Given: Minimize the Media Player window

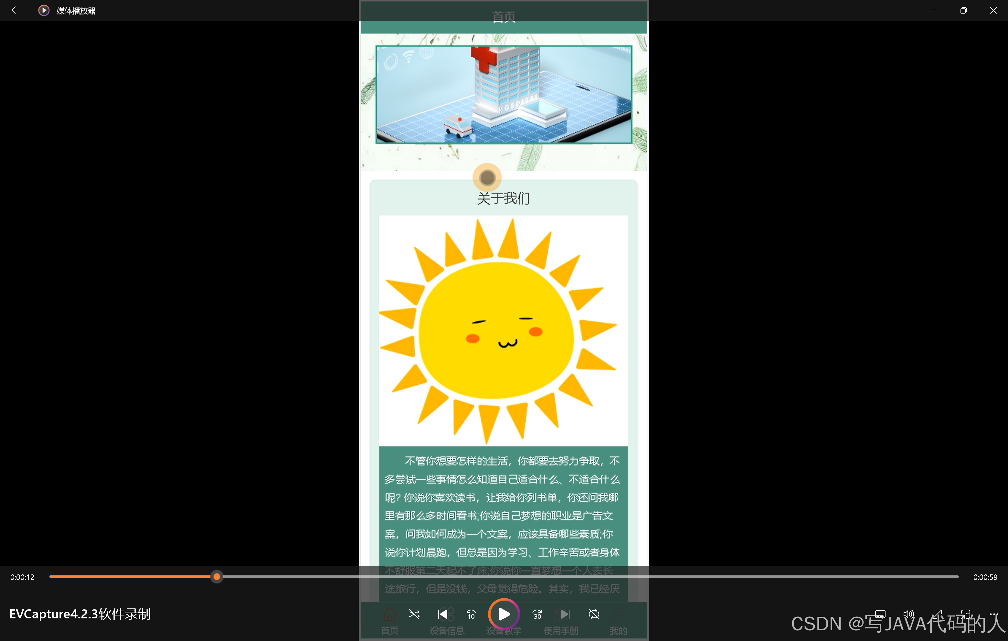Looking at the screenshot, I should coord(934,10).
